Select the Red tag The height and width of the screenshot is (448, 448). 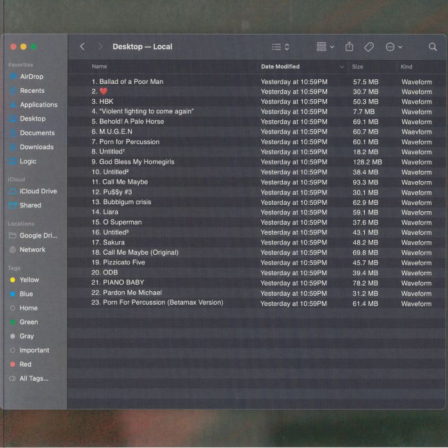[21, 364]
